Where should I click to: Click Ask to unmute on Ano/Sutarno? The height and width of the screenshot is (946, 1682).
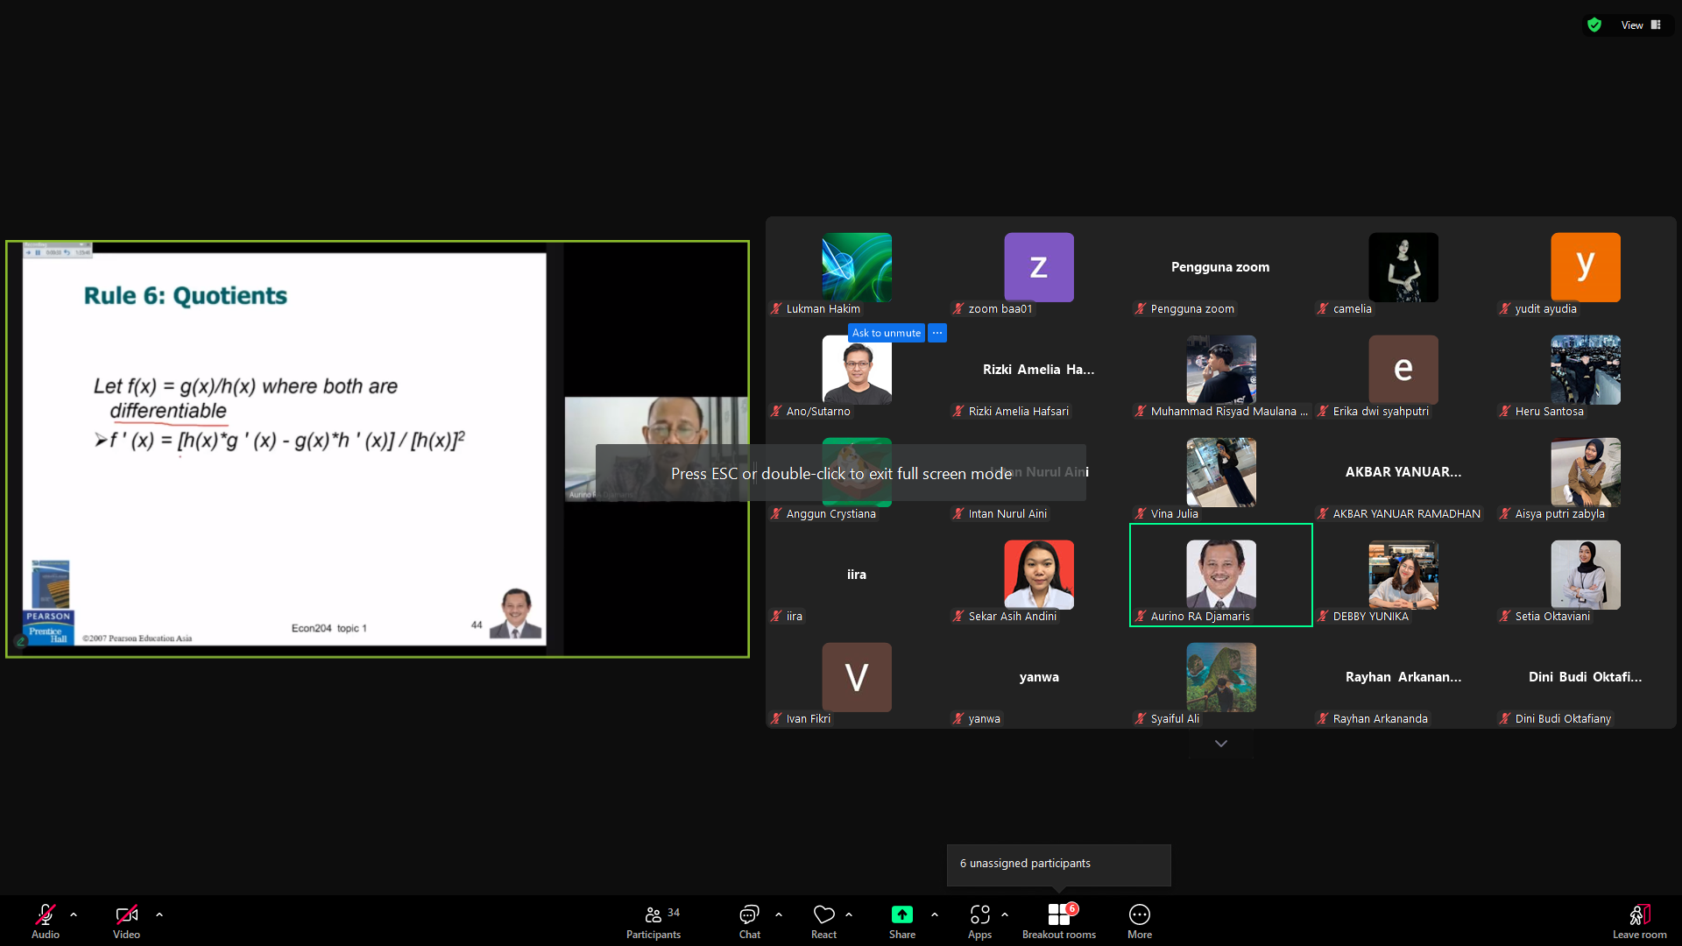pos(886,333)
